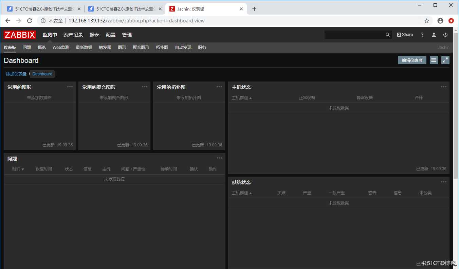The width and height of the screenshot is (459, 269).
Task: Open the user profile icon
Action: tap(434, 35)
